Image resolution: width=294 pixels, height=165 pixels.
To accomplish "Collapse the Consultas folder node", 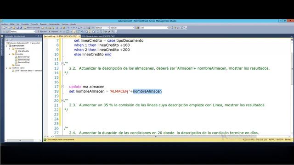I will tap(10, 54).
